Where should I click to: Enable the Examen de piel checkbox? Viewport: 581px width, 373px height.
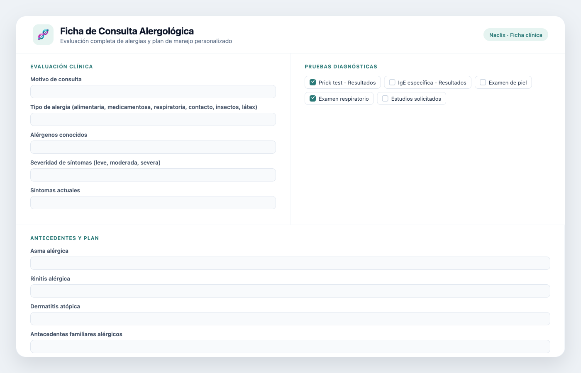483,82
